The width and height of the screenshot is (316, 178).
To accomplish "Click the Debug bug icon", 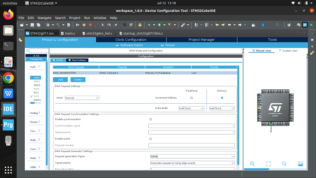I will [x=149, y=25].
